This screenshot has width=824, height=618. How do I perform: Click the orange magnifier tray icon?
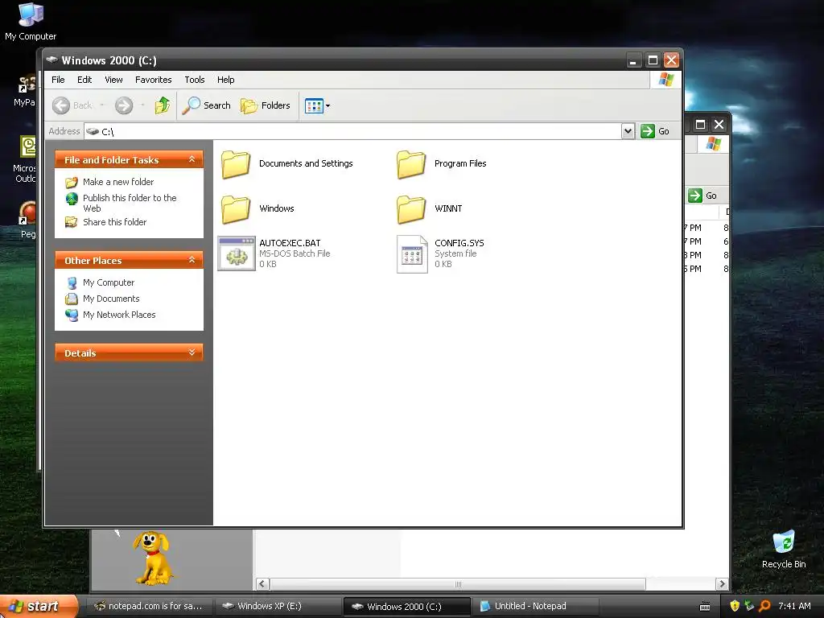(764, 606)
